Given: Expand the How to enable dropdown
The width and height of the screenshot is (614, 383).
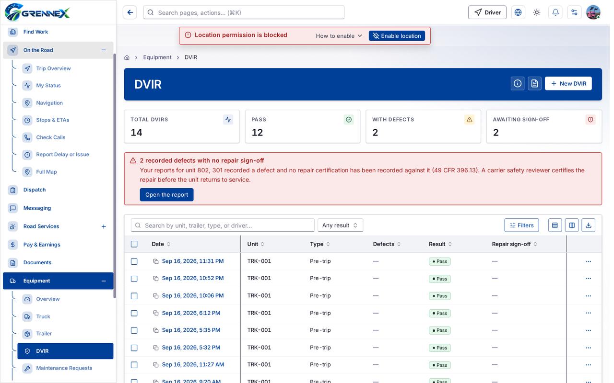Looking at the screenshot, I should 339,36.
